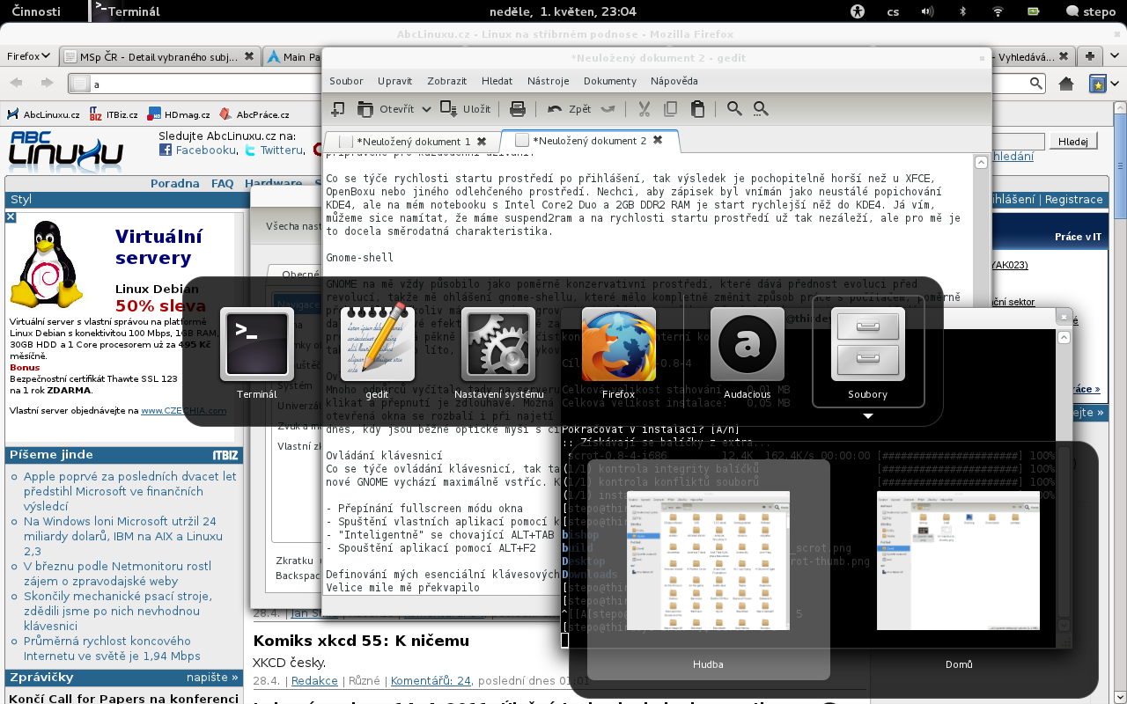The height and width of the screenshot is (704, 1127).
Task: Open the Facebooku link
Action: tap(205, 150)
